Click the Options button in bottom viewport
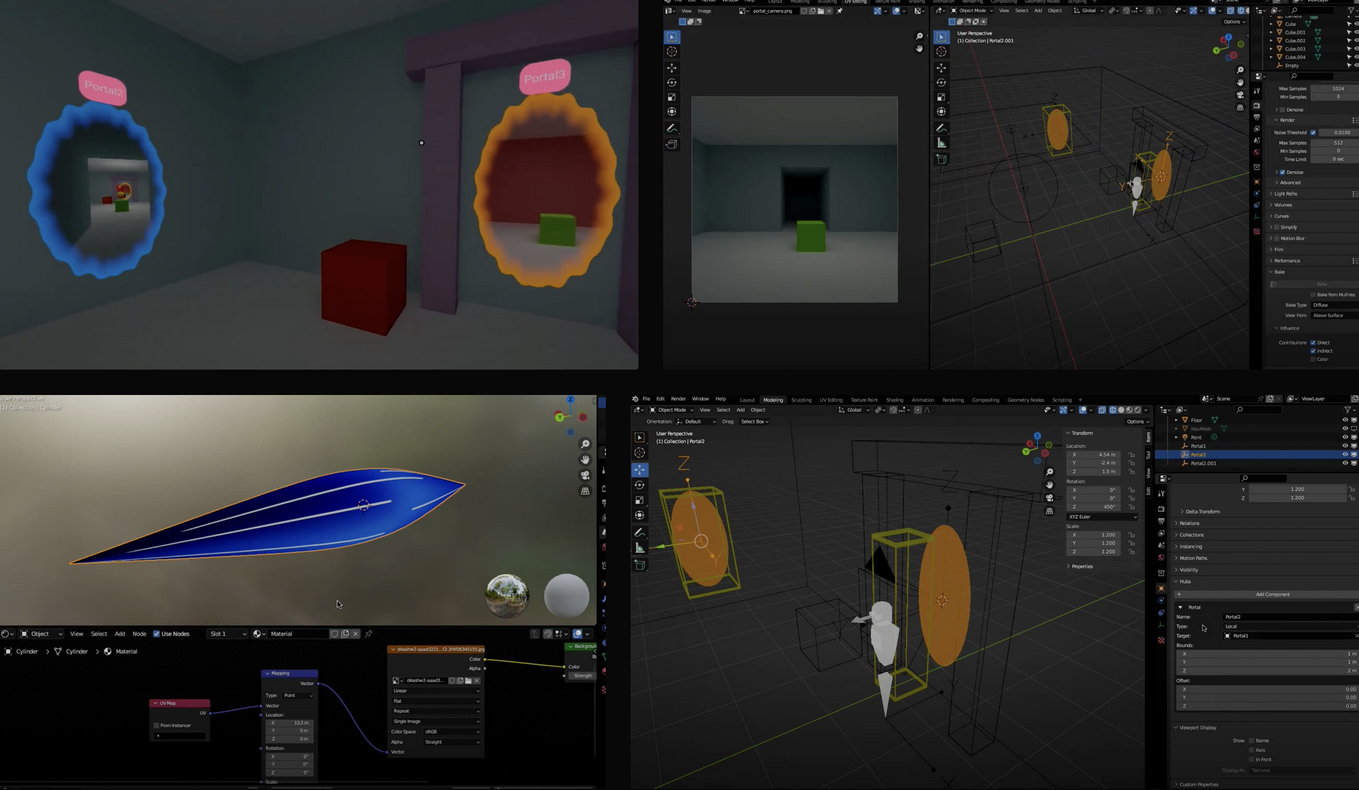The height and width of the screenshot is (790, 1359). pyautogui.click(x=1138, y=422)
